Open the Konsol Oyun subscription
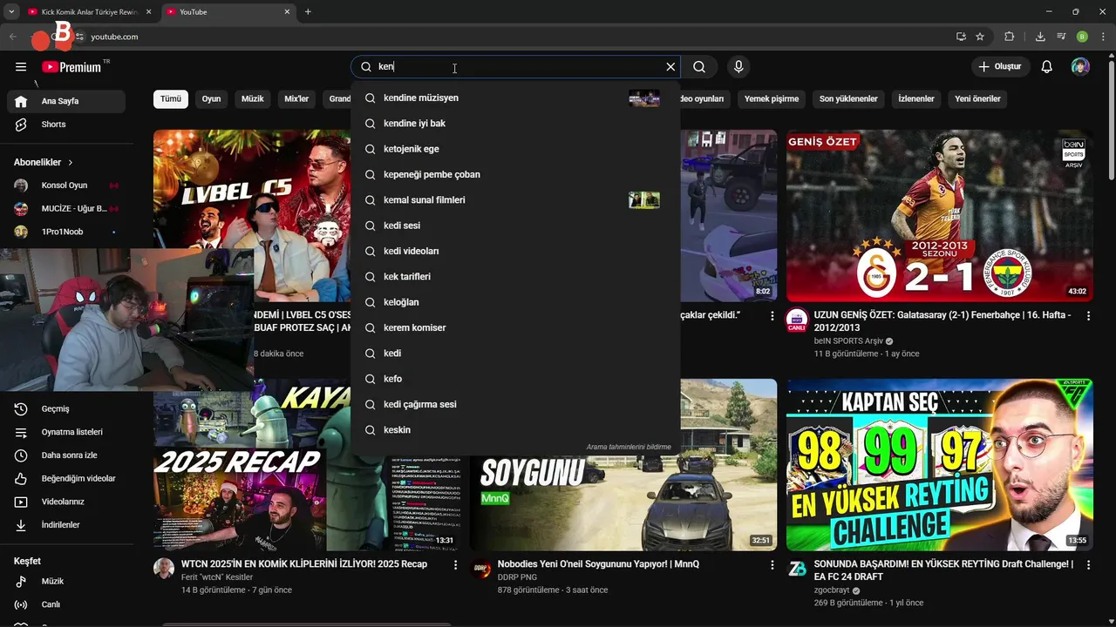This screenshot has height=627, width=1116. point(67,185)
